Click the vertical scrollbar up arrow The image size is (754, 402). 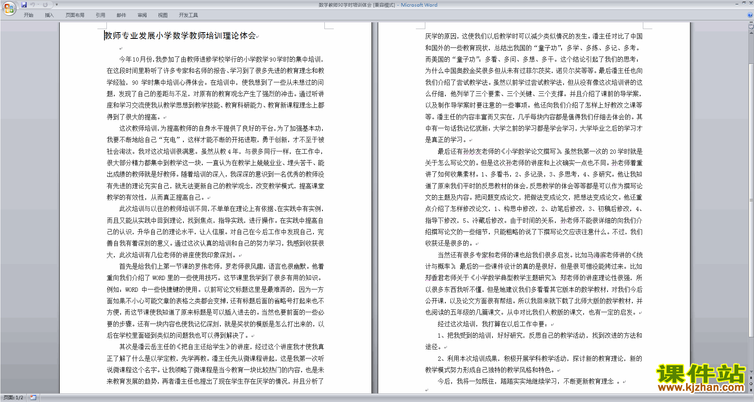pos(751,33)
